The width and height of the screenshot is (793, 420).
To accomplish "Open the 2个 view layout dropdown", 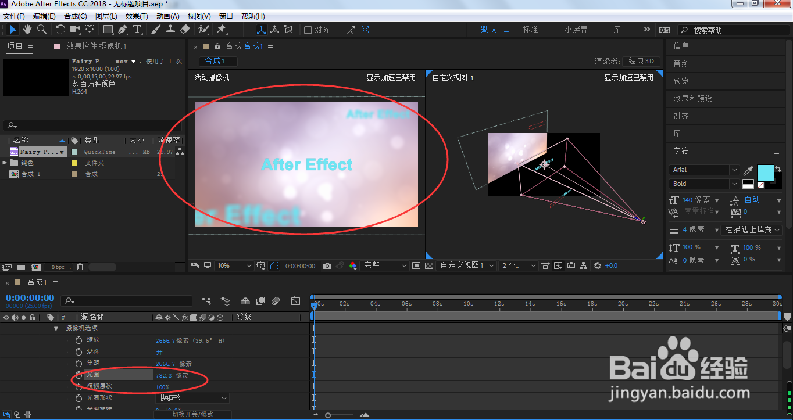I will 519,265.
